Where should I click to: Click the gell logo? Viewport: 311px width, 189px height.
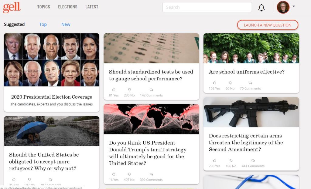pos(12,7)
